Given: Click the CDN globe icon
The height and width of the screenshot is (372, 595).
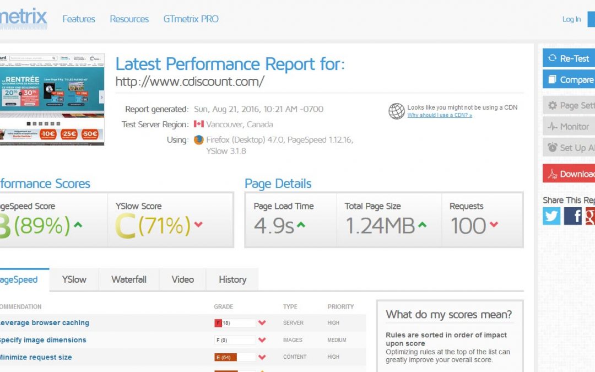Looking at the screenshot, I should tap(396, 111).
